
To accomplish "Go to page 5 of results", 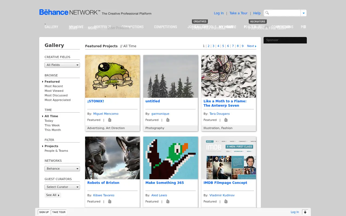I will click(x=223, y=46).
